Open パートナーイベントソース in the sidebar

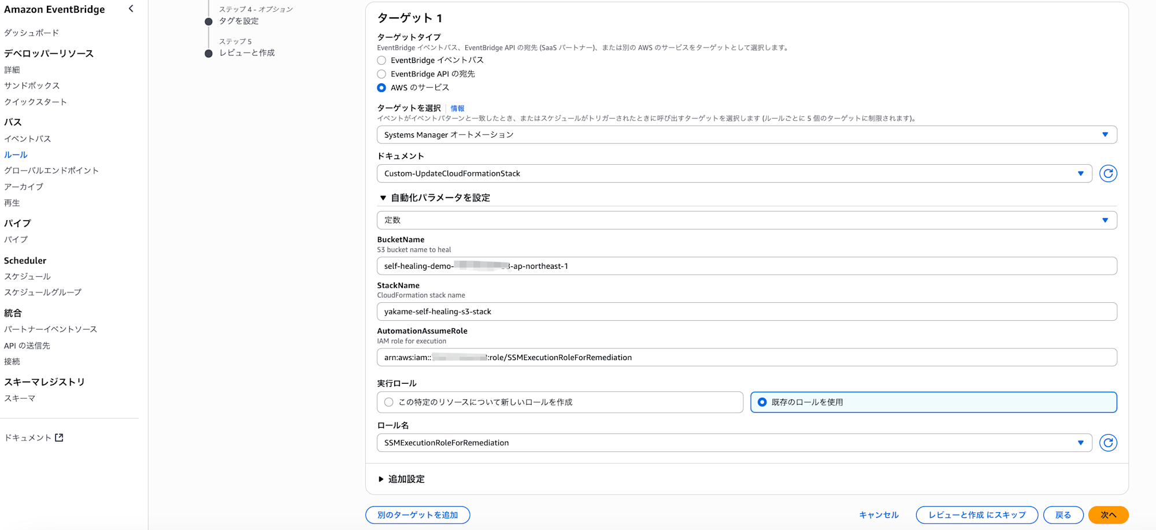coord(50,329)
